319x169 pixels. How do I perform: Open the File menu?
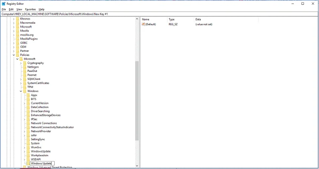4,9
